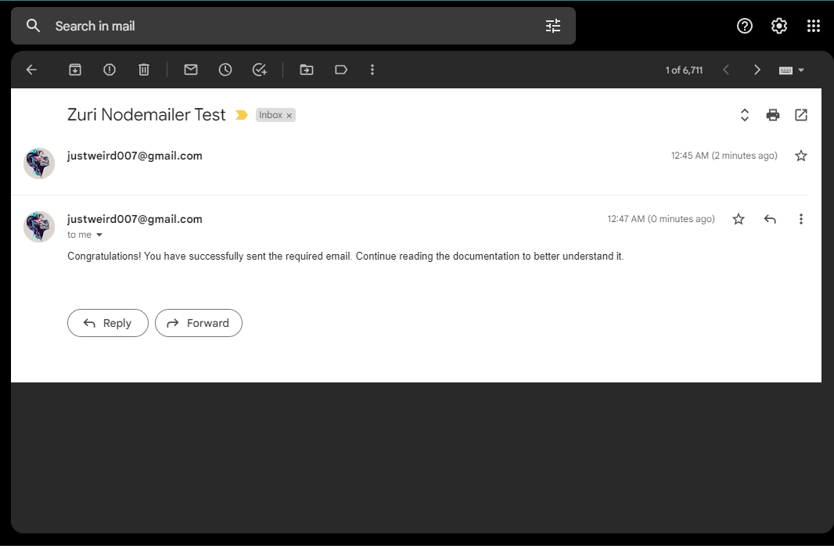The image size is (834, 549).
Task: Snooze this conversation
Action: click(225, 70)
